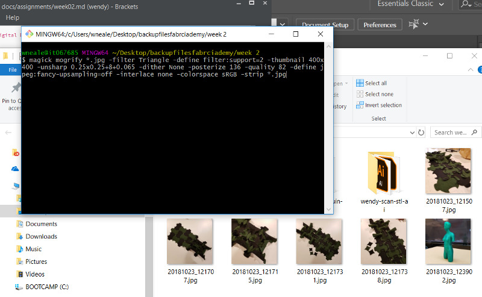Click the BOOTCAMP drive icon

[19, 287]
